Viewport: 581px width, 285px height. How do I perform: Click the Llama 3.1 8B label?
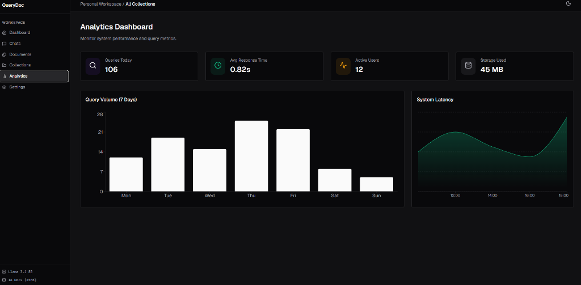[20, 271]
